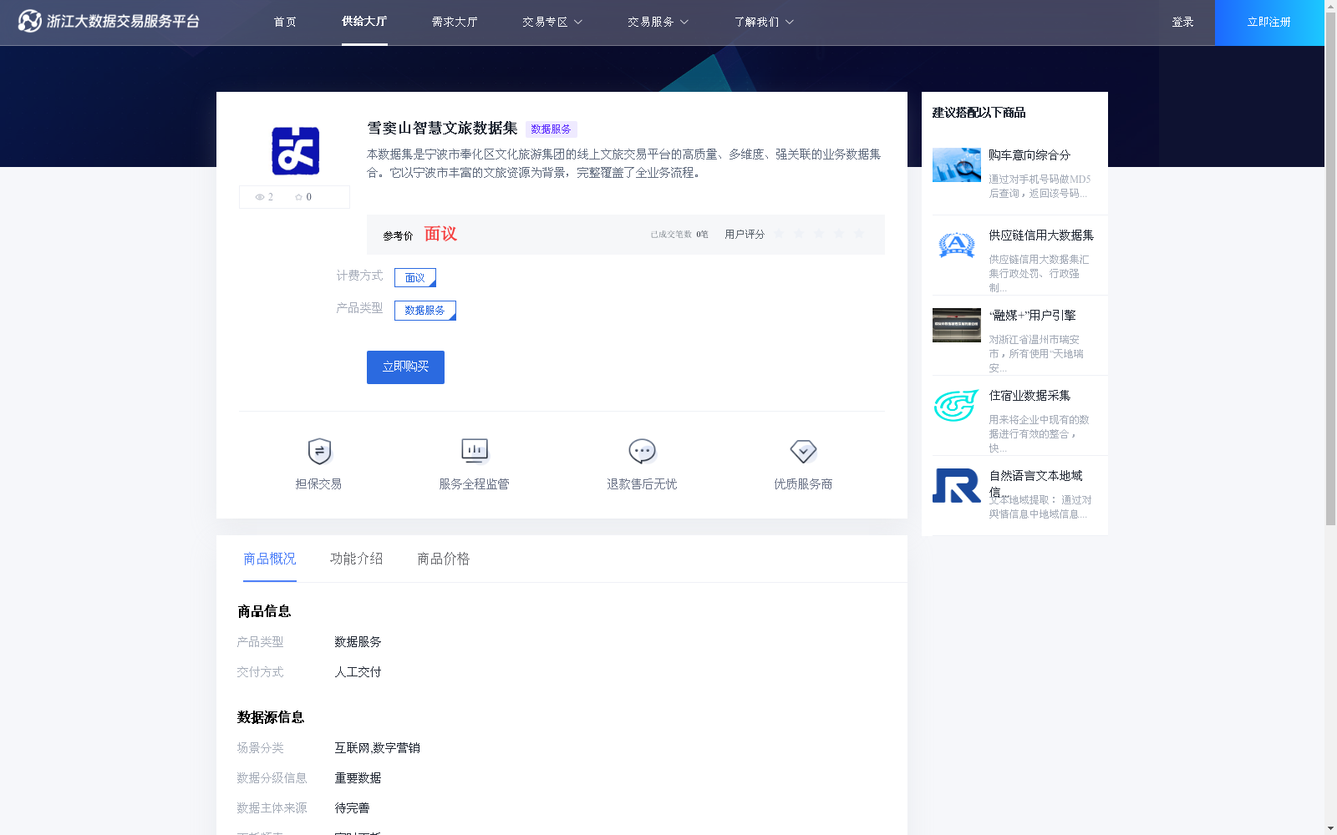Toggle the star favorite icon
The width and height of the screenshot is (1337, 835).
click(x=298, y=197)
